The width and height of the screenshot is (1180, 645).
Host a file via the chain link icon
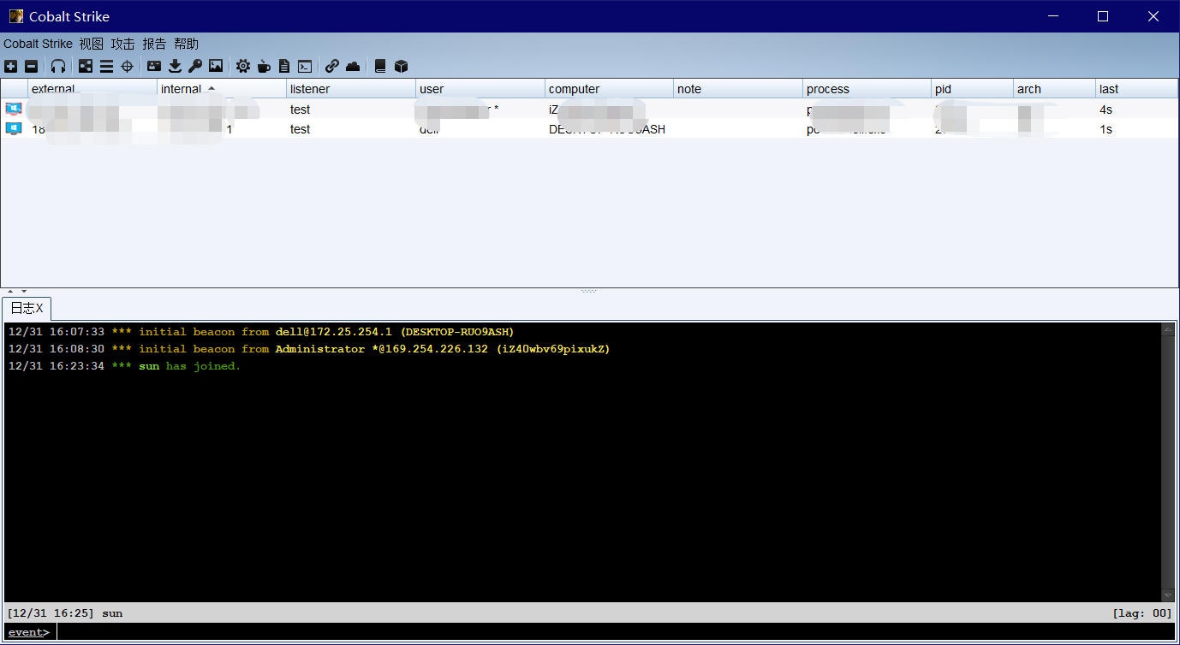coord(332,66)
